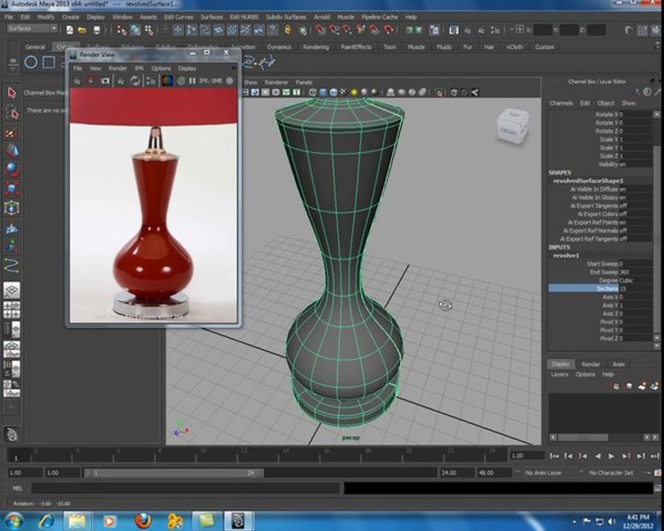Choose the NURBS square shelf icon
664x531 pixels.
(49, 62)
